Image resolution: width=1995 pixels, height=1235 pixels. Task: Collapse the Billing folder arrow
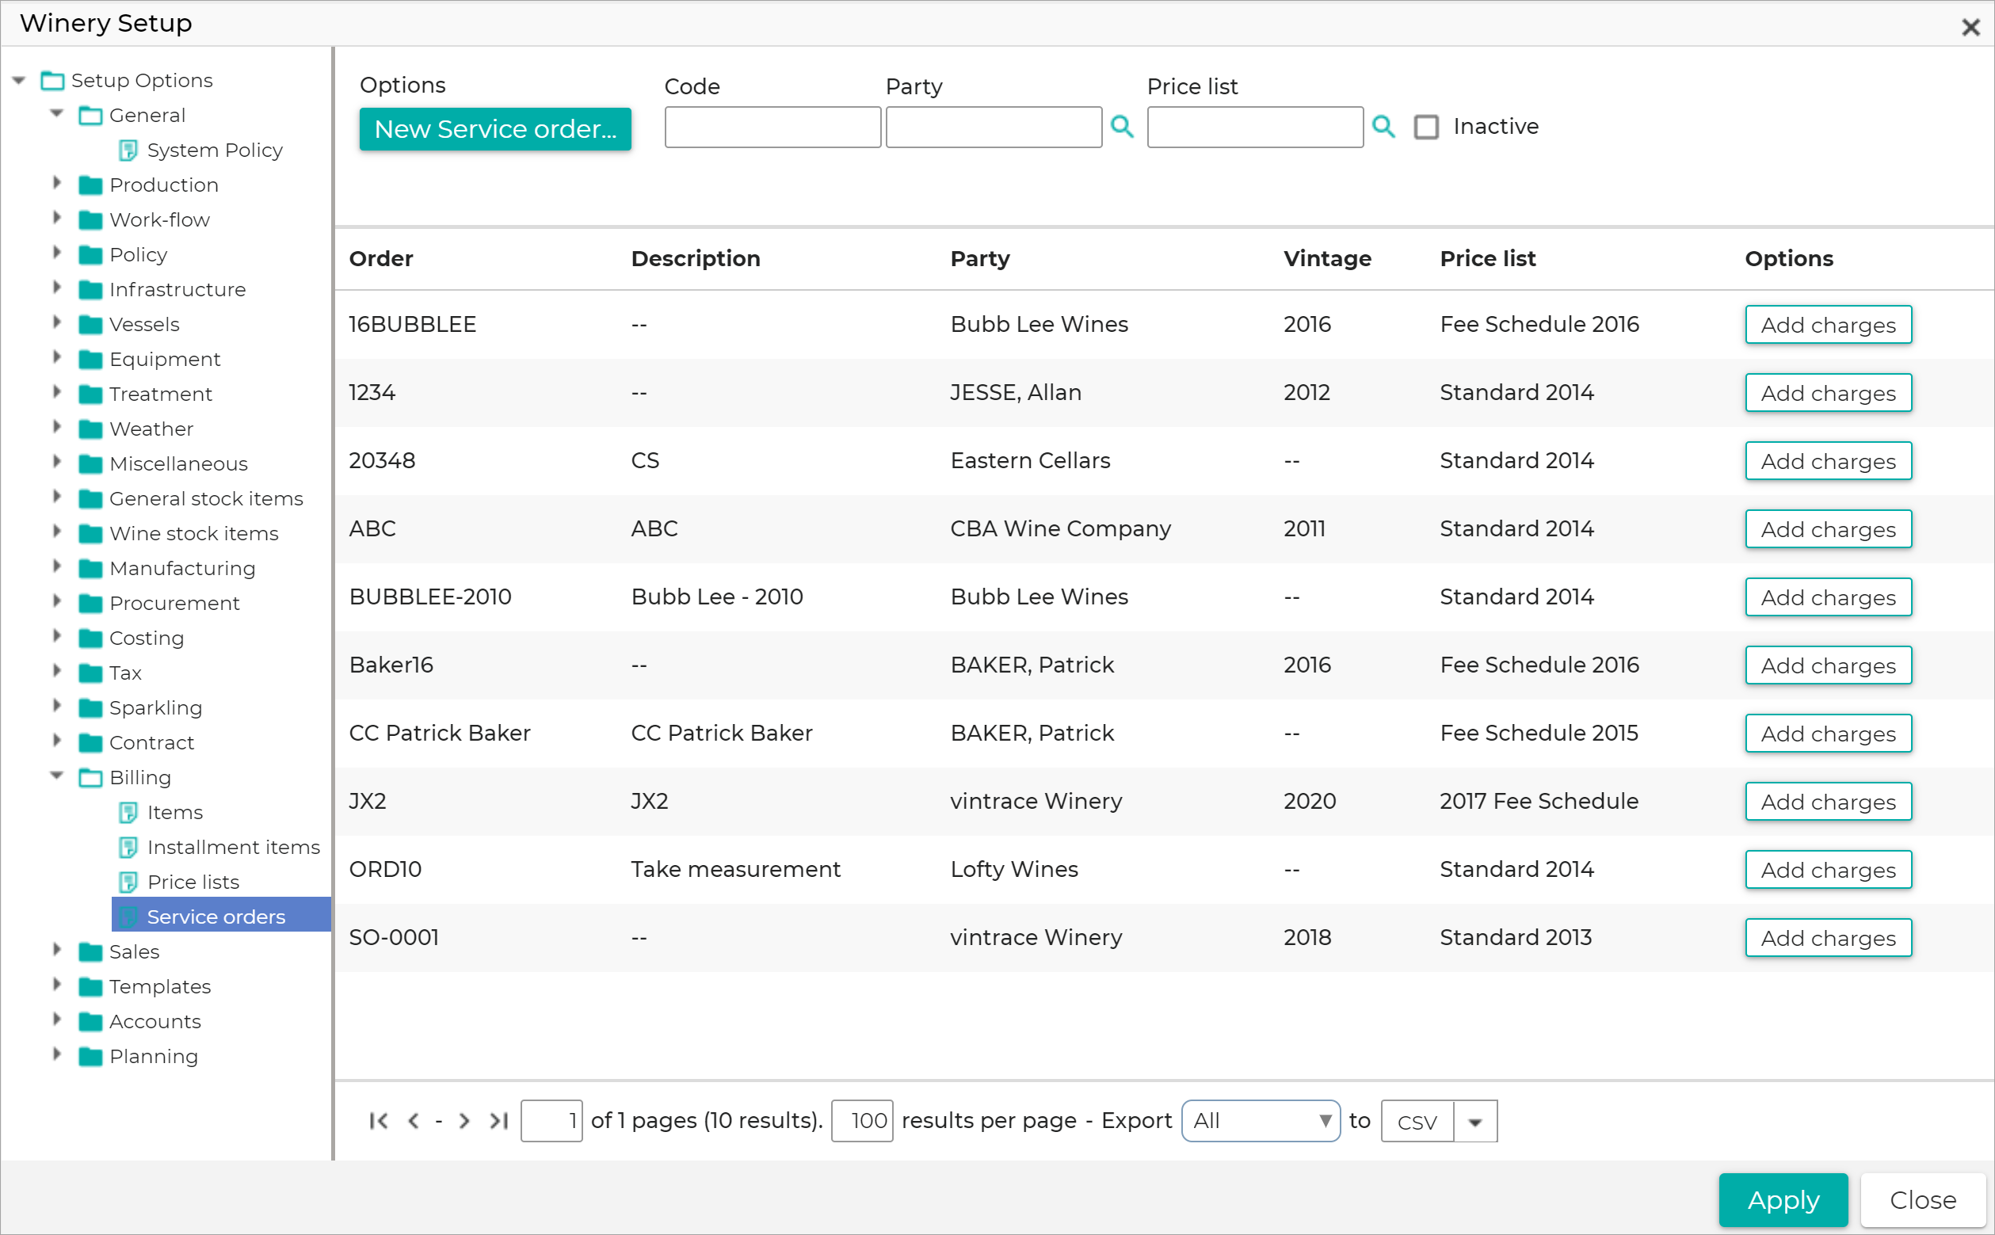[x=57, y=776]
